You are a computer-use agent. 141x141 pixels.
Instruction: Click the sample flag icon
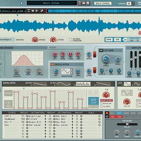click(x=37, y=11)
